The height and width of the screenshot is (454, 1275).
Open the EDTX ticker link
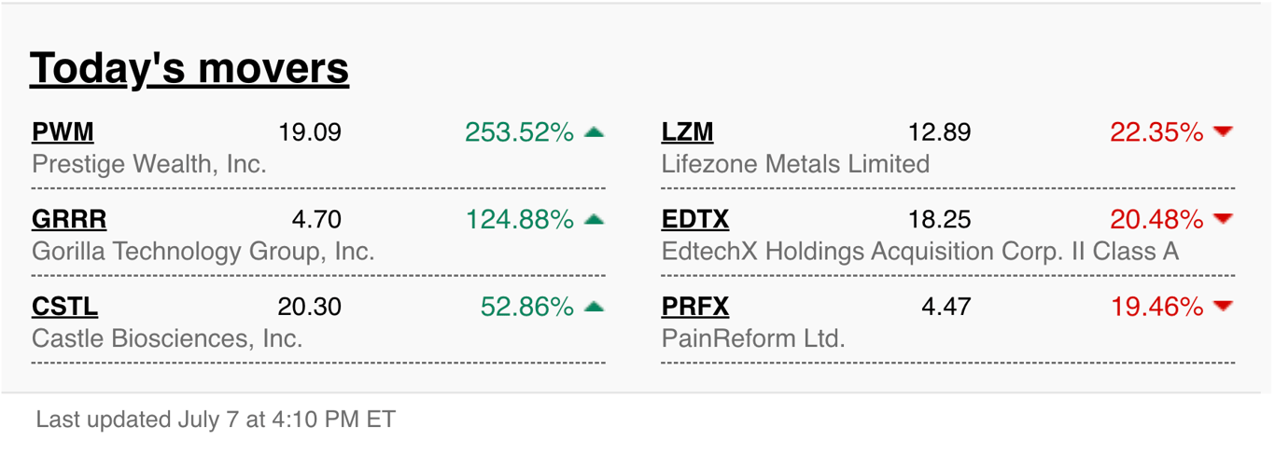pos(695,219)
